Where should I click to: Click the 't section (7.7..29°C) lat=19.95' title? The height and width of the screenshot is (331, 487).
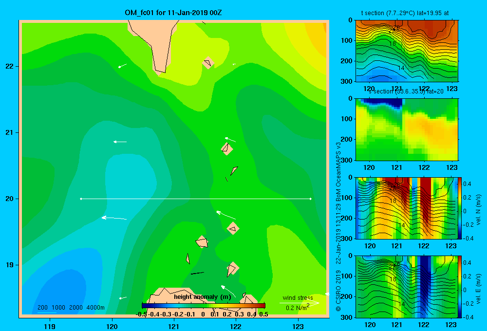[x=405, y=13]
